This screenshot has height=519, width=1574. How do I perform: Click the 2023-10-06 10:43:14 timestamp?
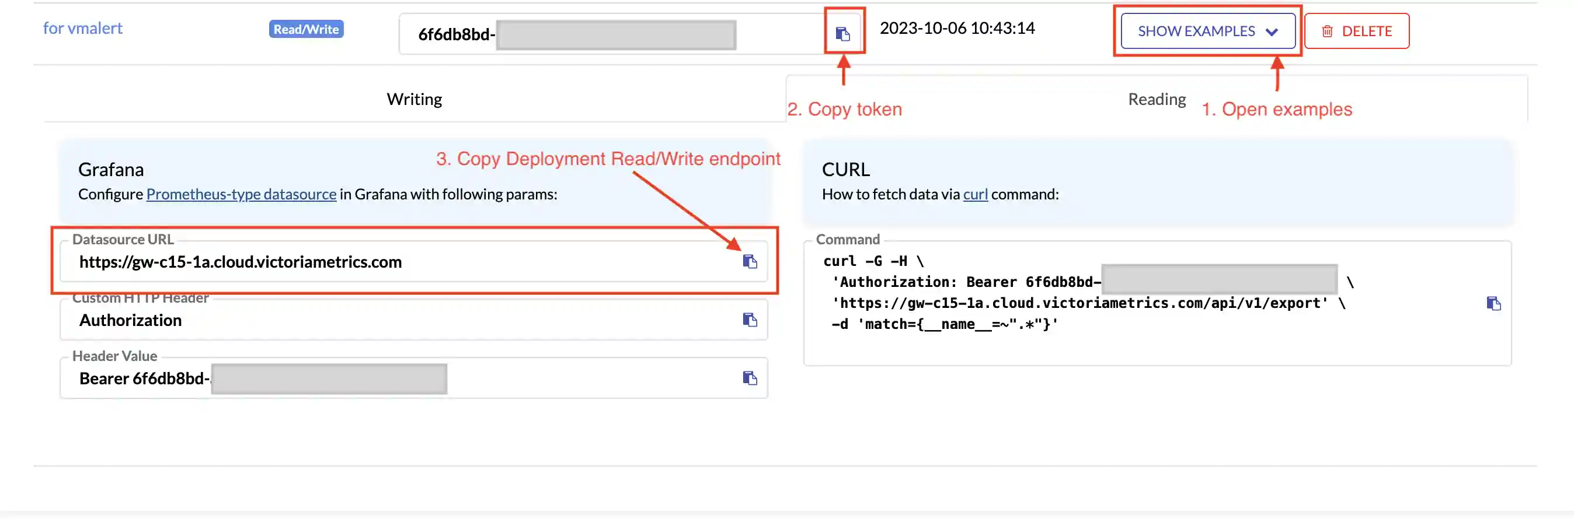tap(957, 28)
